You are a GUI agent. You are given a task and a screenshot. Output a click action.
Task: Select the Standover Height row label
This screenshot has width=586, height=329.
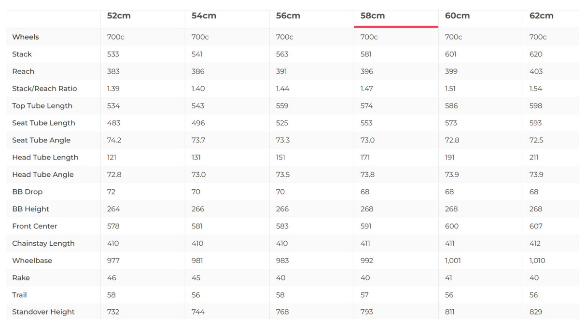(43, 312)
